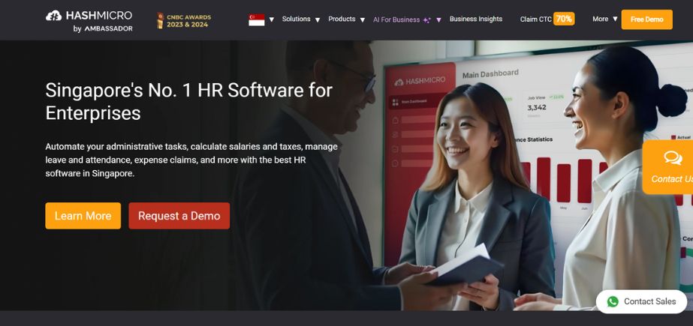Click the Contact Sales button

[641, 302]
